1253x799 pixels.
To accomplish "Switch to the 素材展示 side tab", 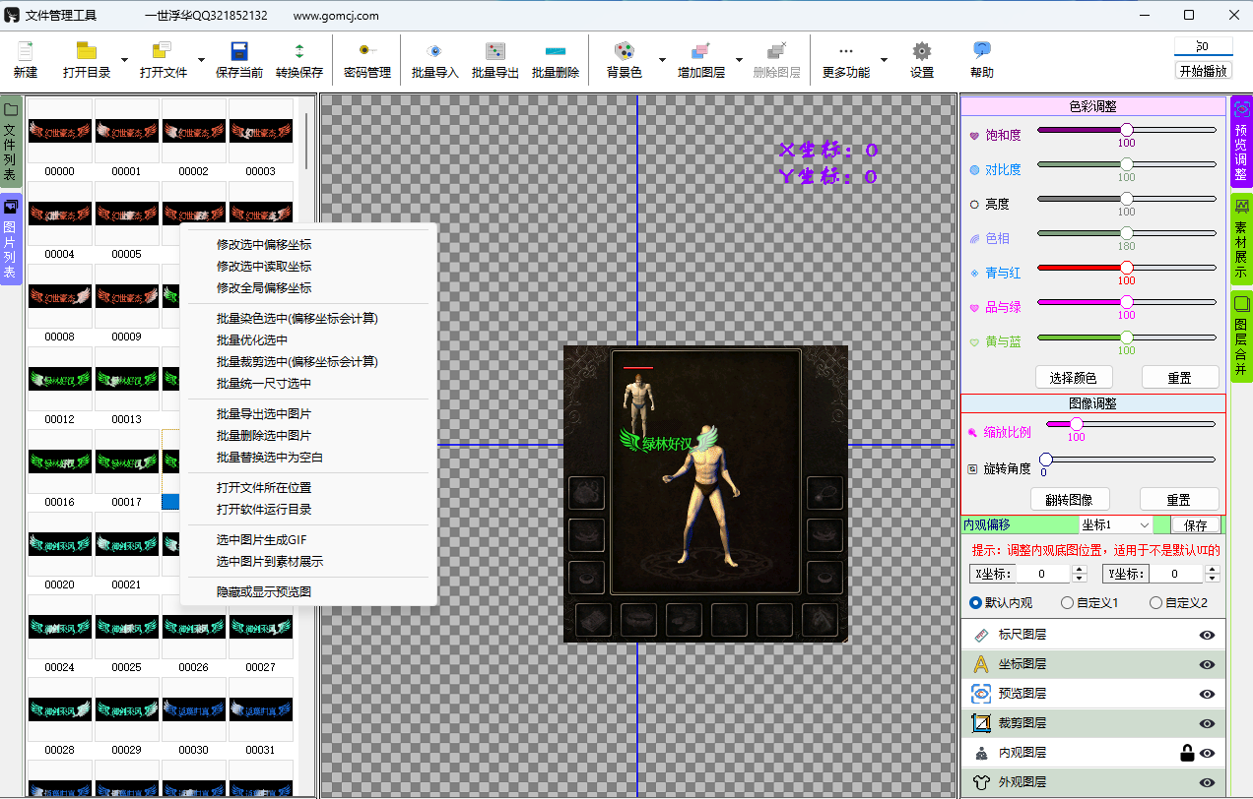I will [1241, 239].
